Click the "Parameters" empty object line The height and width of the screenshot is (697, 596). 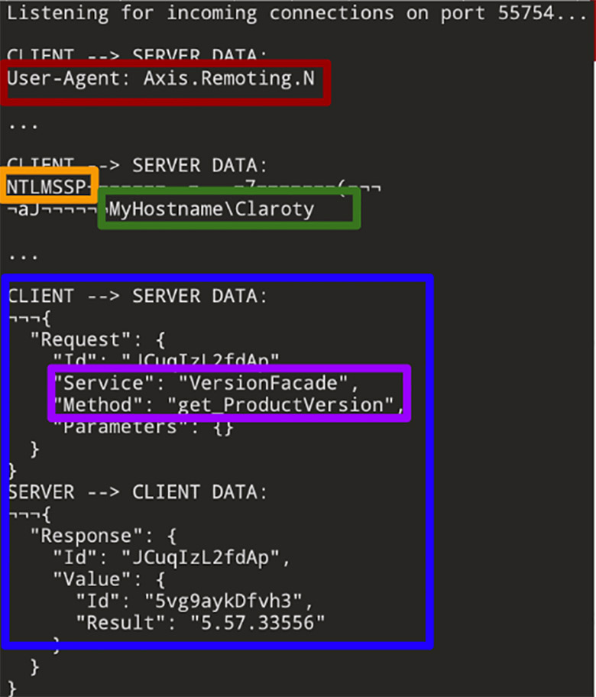pyautogui.click(x=143, y=426)
